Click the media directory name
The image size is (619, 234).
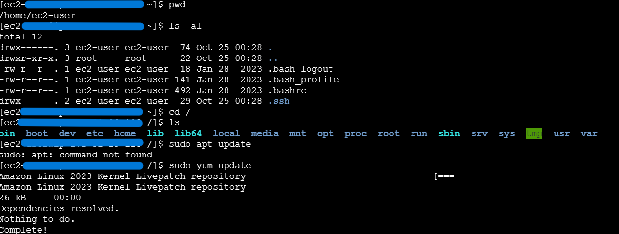[265, 134]
